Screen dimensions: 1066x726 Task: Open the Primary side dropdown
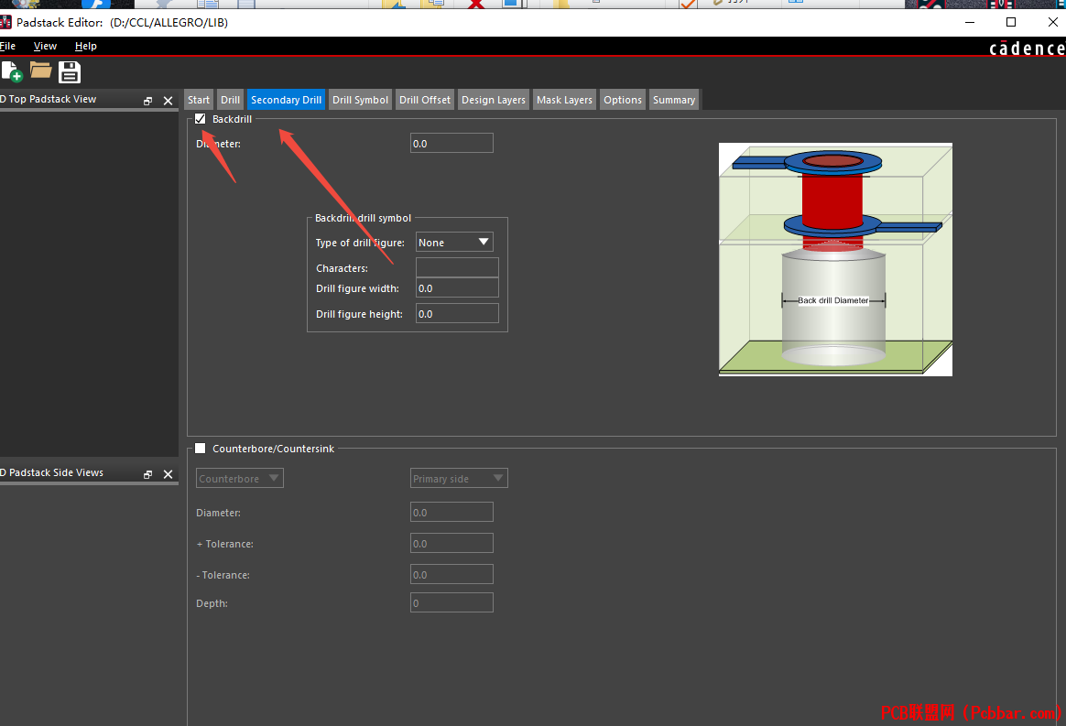pyautogui.click(x=459, y=478)
